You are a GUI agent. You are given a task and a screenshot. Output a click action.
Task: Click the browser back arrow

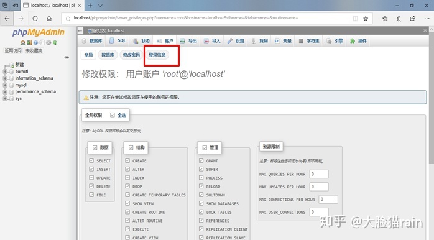[7, 19]
